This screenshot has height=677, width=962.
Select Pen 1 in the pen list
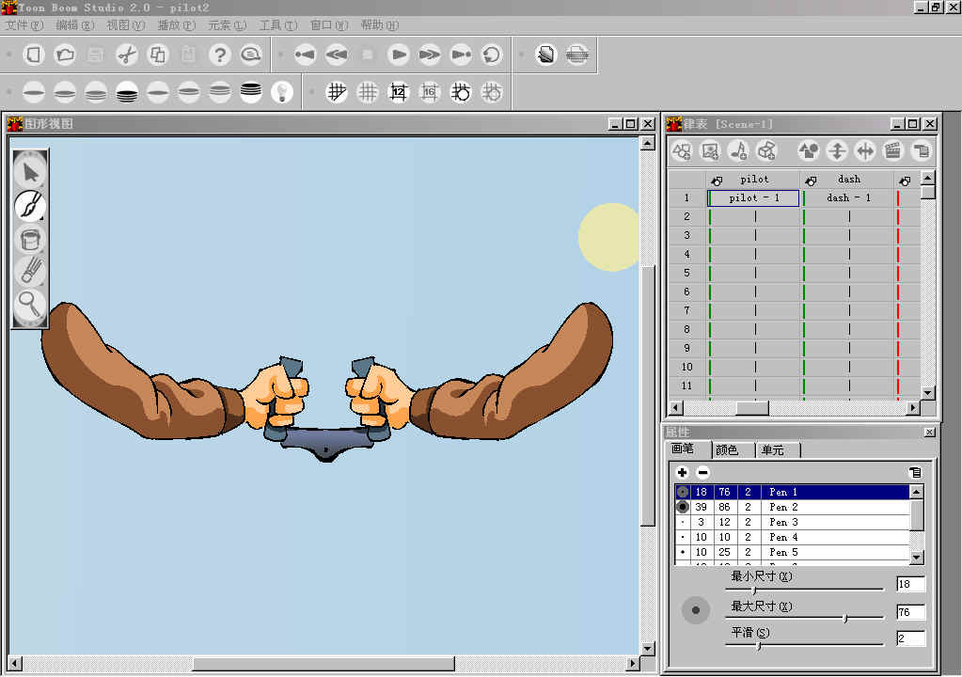(792, 492)
